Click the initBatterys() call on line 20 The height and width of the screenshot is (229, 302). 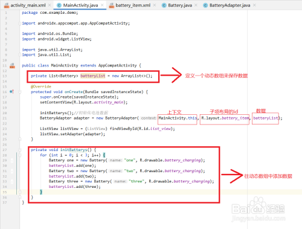click(x=57, y=113)
